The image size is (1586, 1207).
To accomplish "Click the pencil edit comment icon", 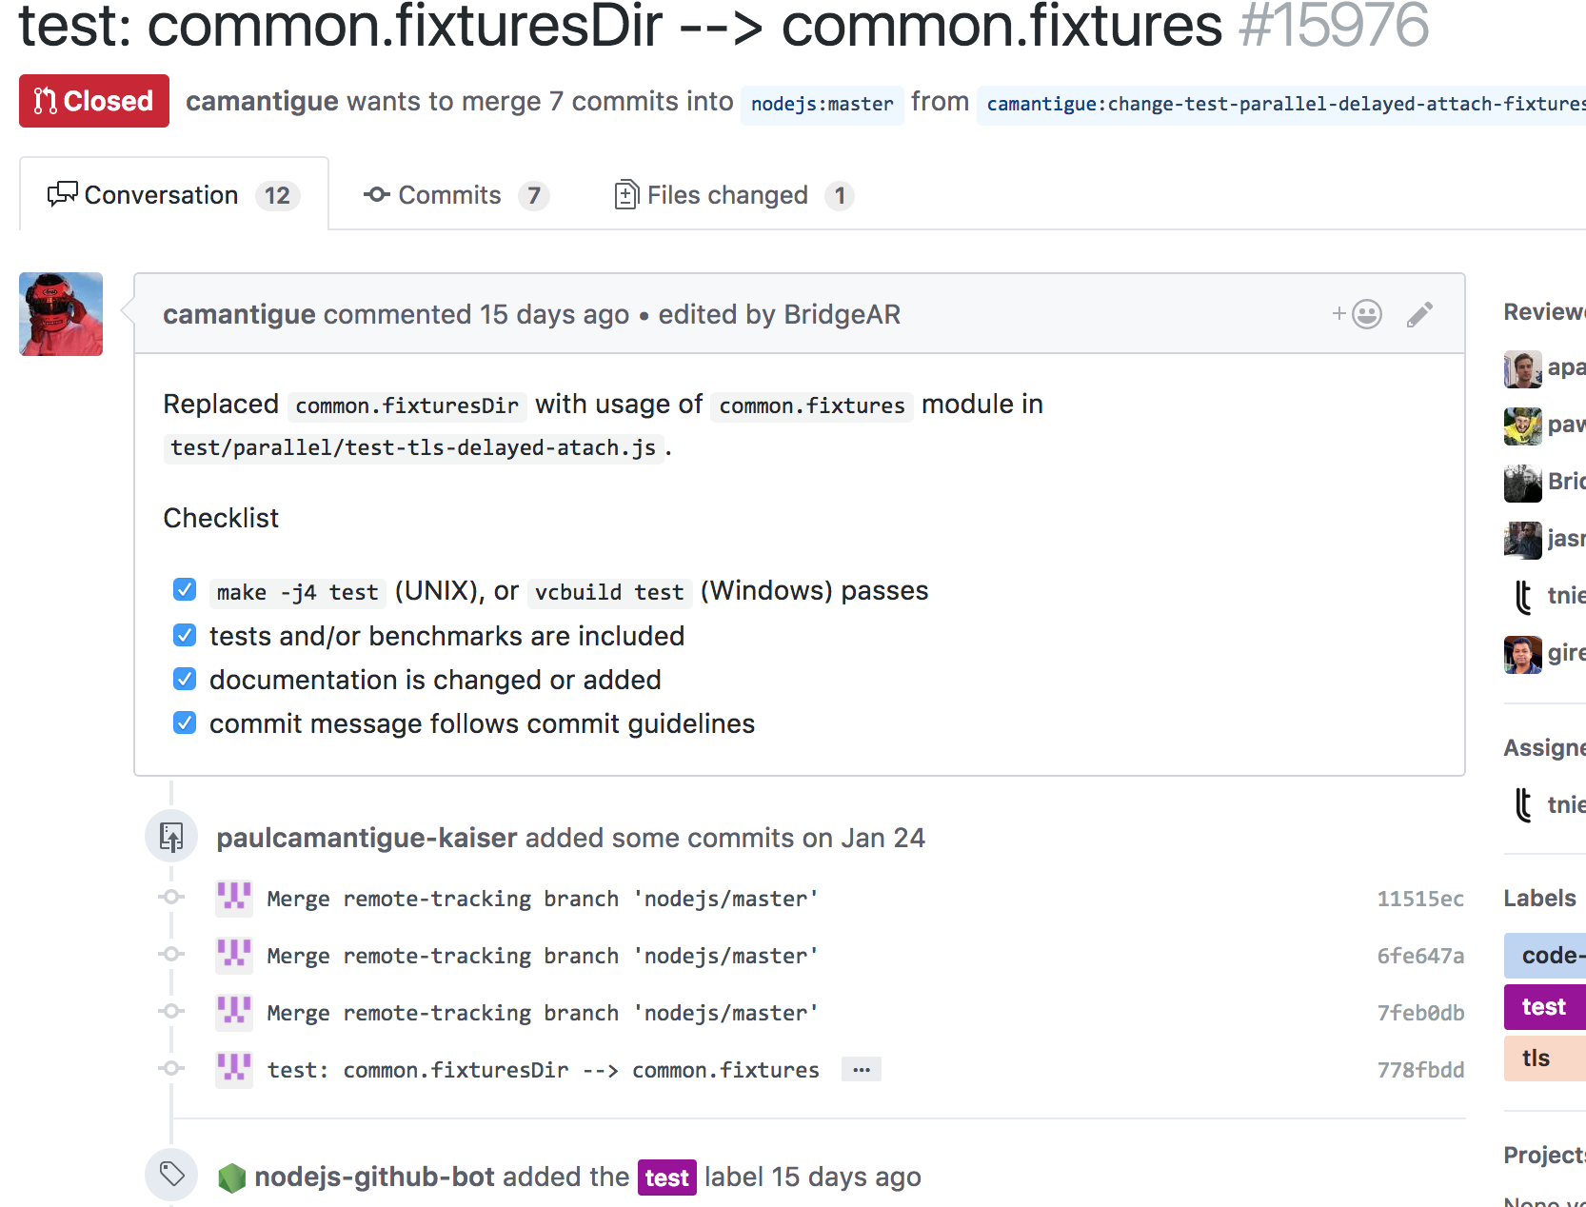I will 1419,314.
